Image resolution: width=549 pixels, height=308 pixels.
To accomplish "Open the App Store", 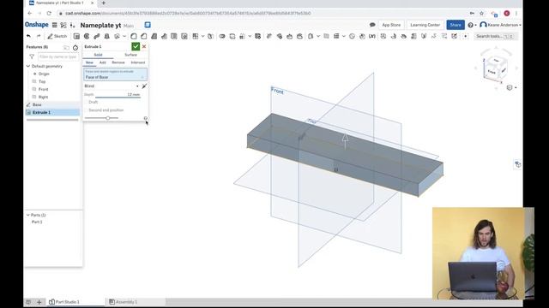I will (391, 25).
